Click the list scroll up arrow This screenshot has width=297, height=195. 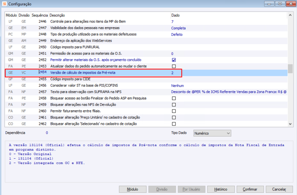tap(290, 15)
